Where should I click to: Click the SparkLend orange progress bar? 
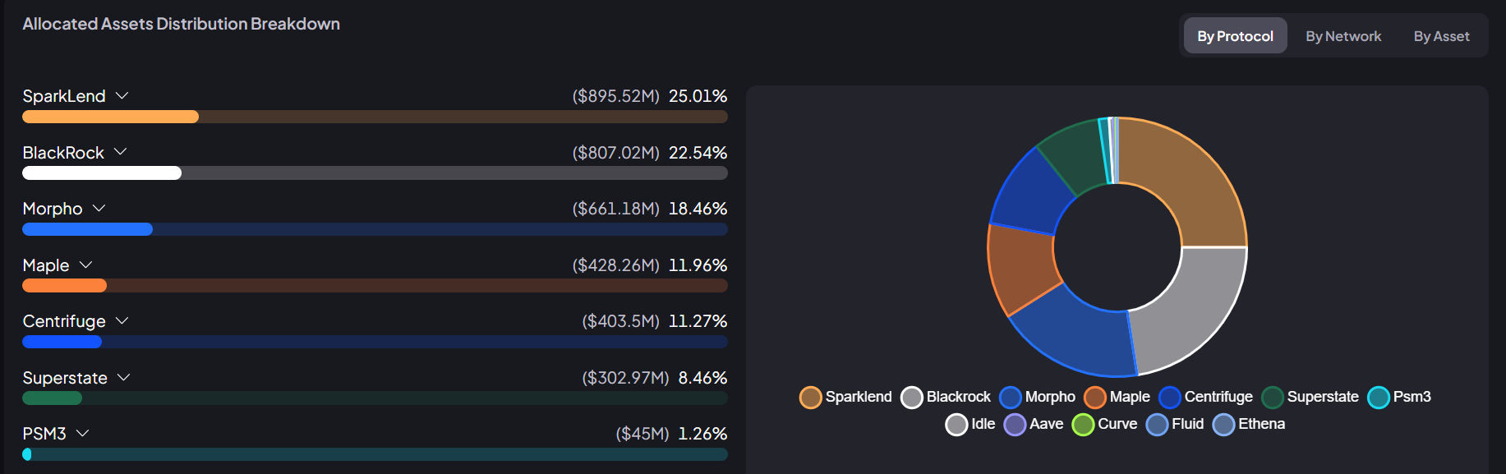tap(111, 117)
